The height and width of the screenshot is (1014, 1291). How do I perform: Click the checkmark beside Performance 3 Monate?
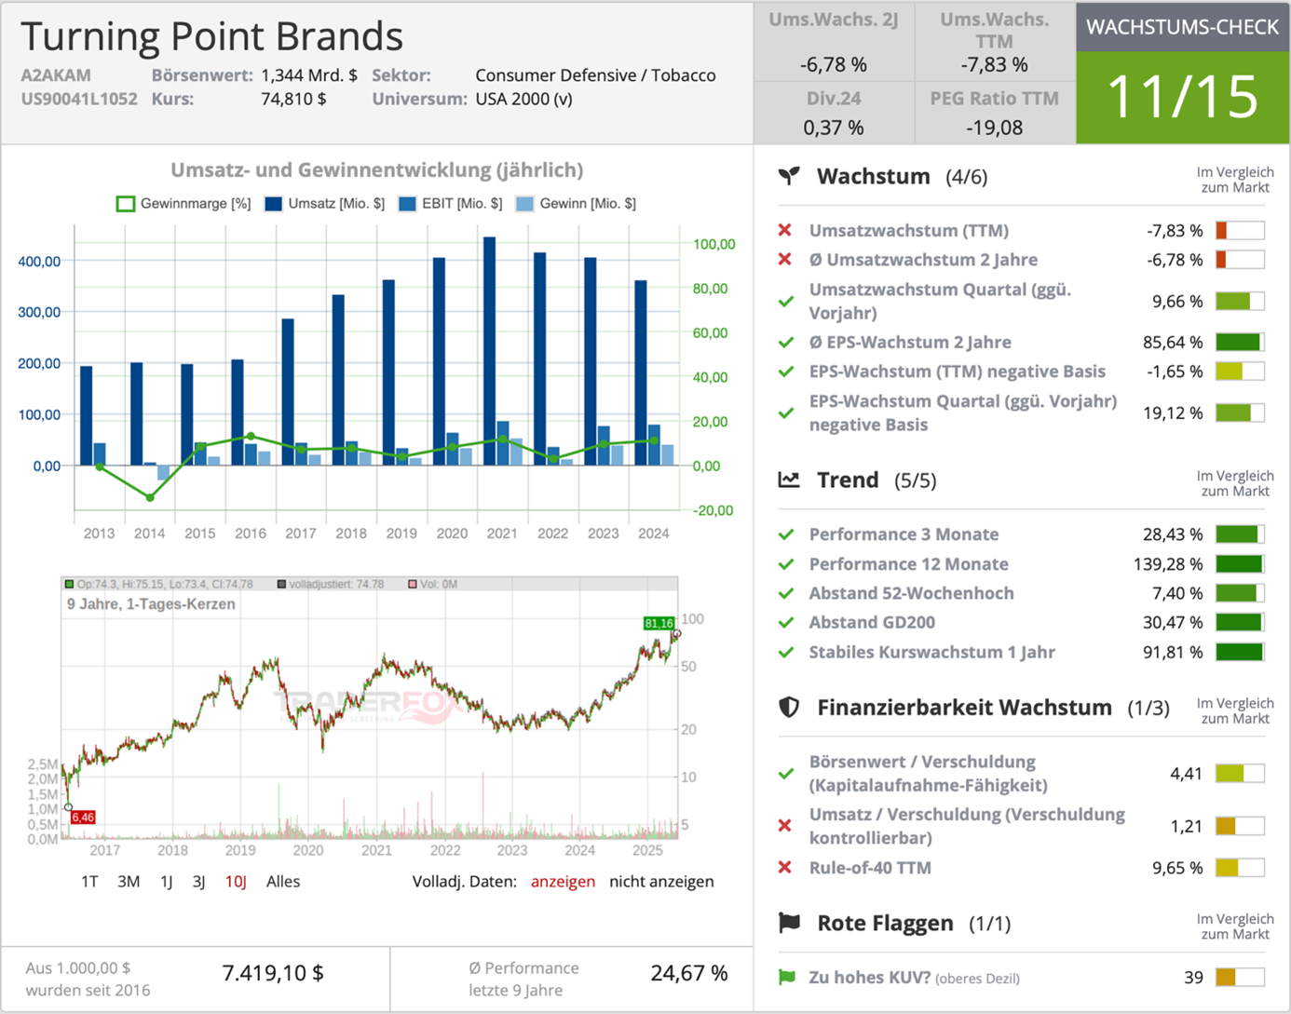786,534
